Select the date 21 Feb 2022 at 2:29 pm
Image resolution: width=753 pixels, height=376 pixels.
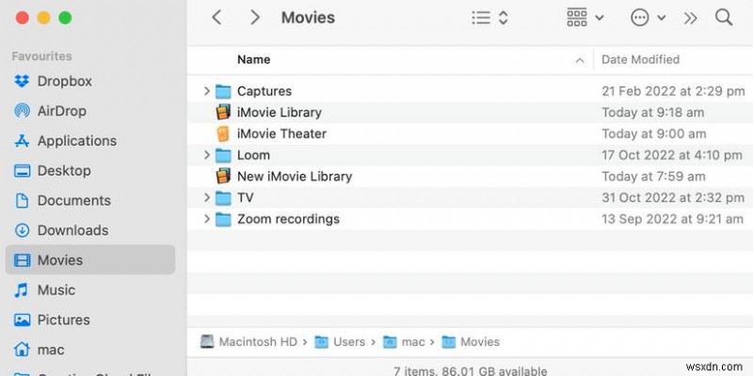[x=673, y=91]
